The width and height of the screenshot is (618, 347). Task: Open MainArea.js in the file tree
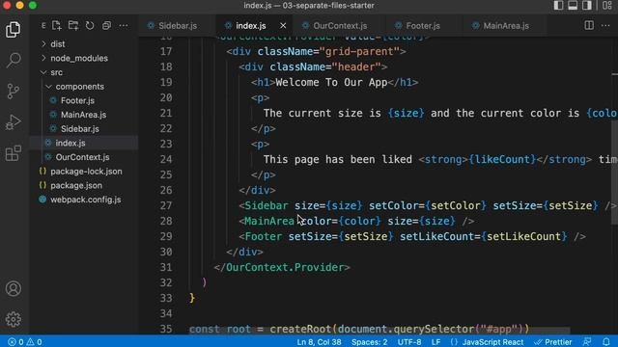[x=83, y=115]
